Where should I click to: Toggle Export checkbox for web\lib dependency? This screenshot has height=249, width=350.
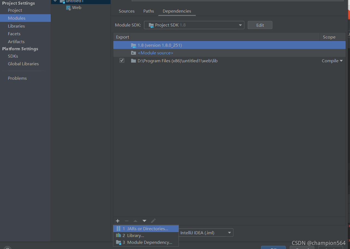[122, 61]
